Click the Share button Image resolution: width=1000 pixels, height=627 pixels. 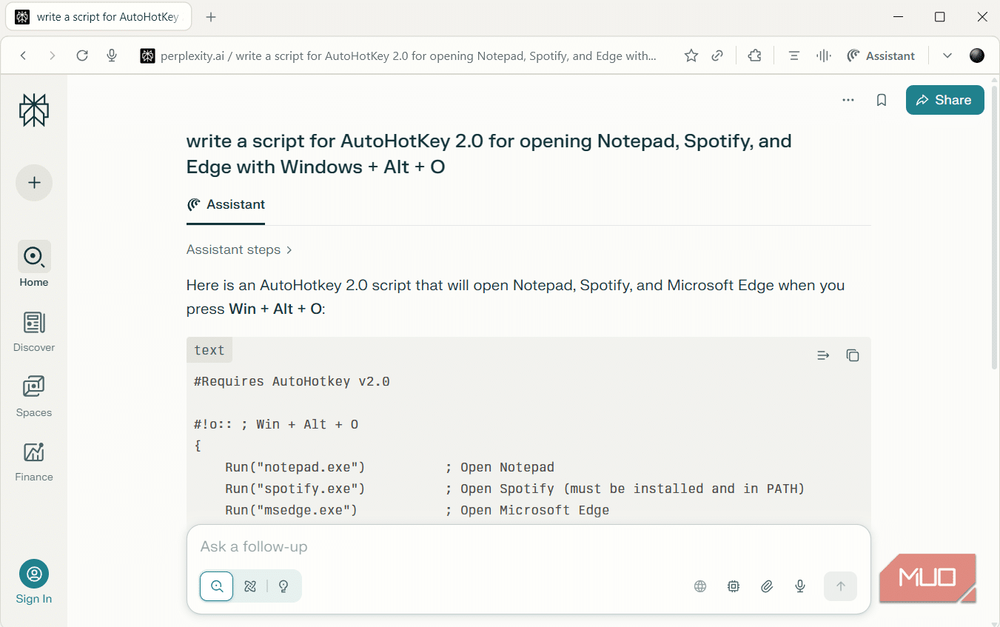944,100
